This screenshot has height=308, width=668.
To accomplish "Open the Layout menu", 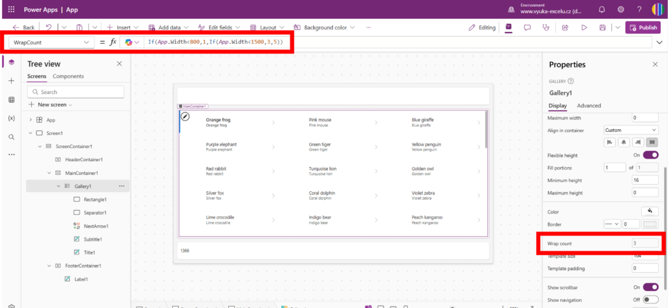I will click(267, 27).
